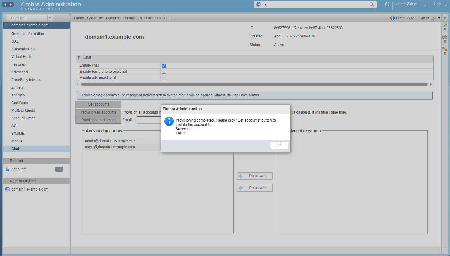
Task: Select the Chat sidebar item
Action: [36, 149]
